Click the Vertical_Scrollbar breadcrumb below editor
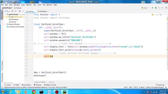168x94 pixels. [x=40, y=82]
